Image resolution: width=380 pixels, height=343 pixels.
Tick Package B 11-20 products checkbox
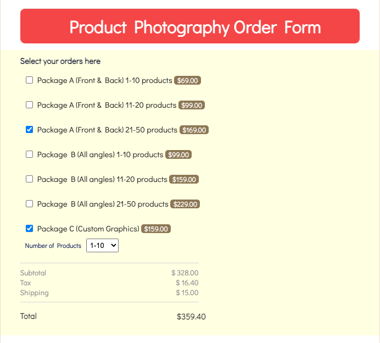coord(30,179)
